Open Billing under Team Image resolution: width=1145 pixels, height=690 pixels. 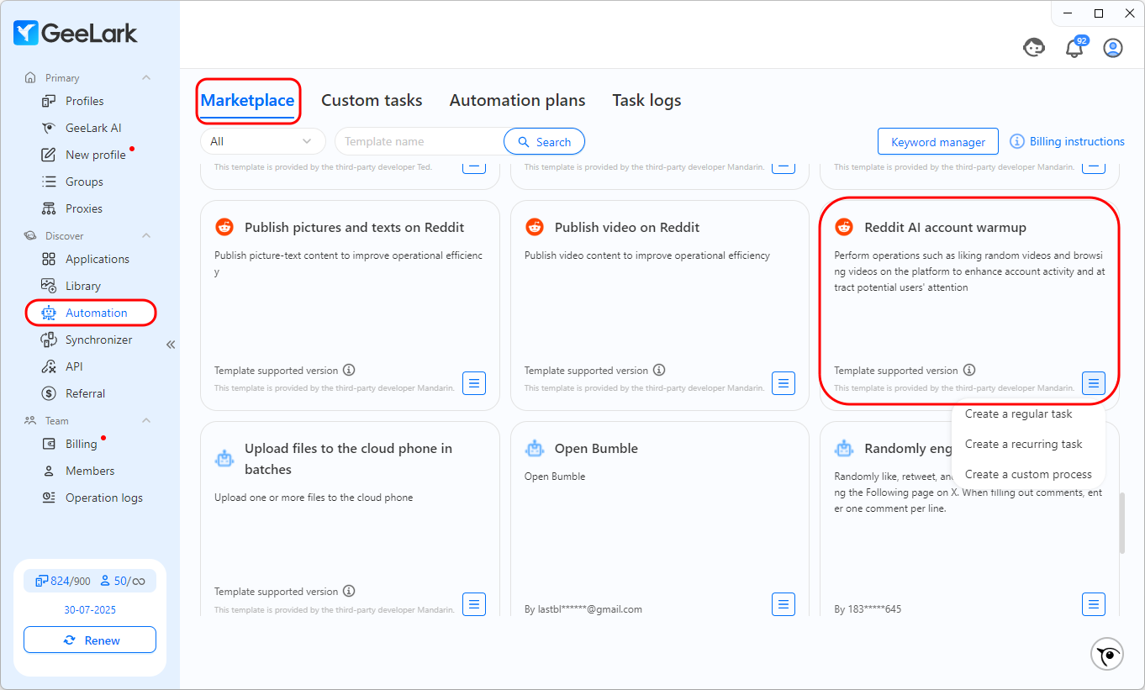coord(81,444)
